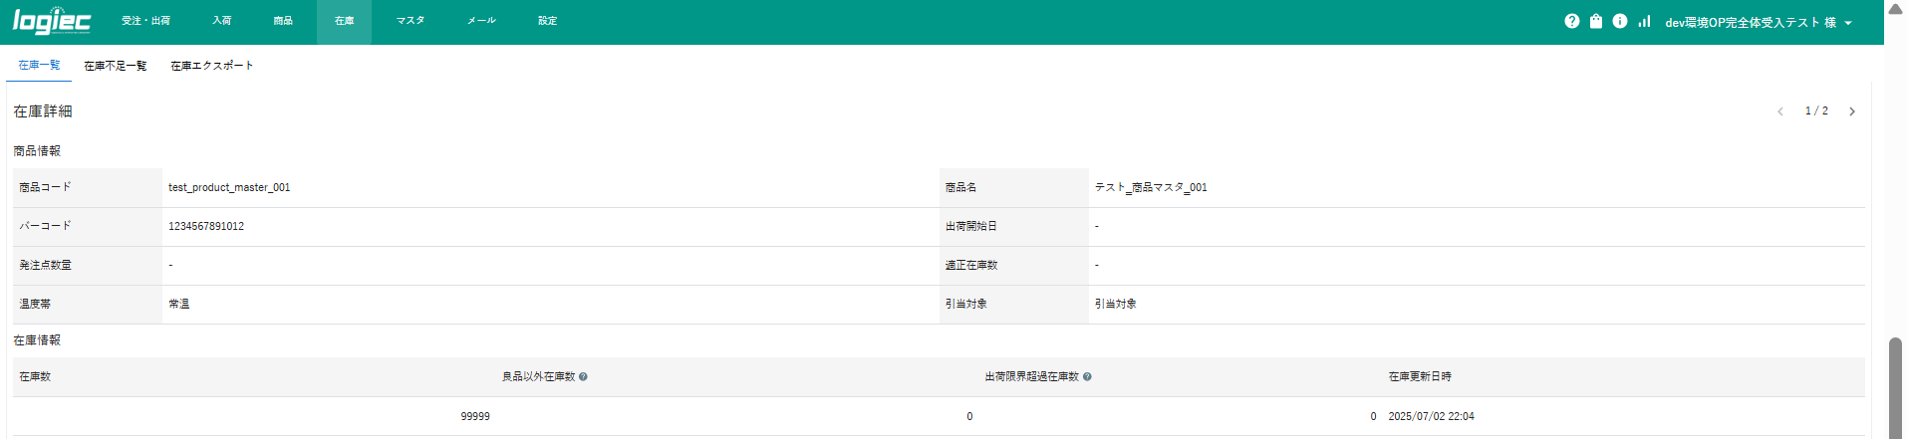Click the logiec logo

(52, 21)
